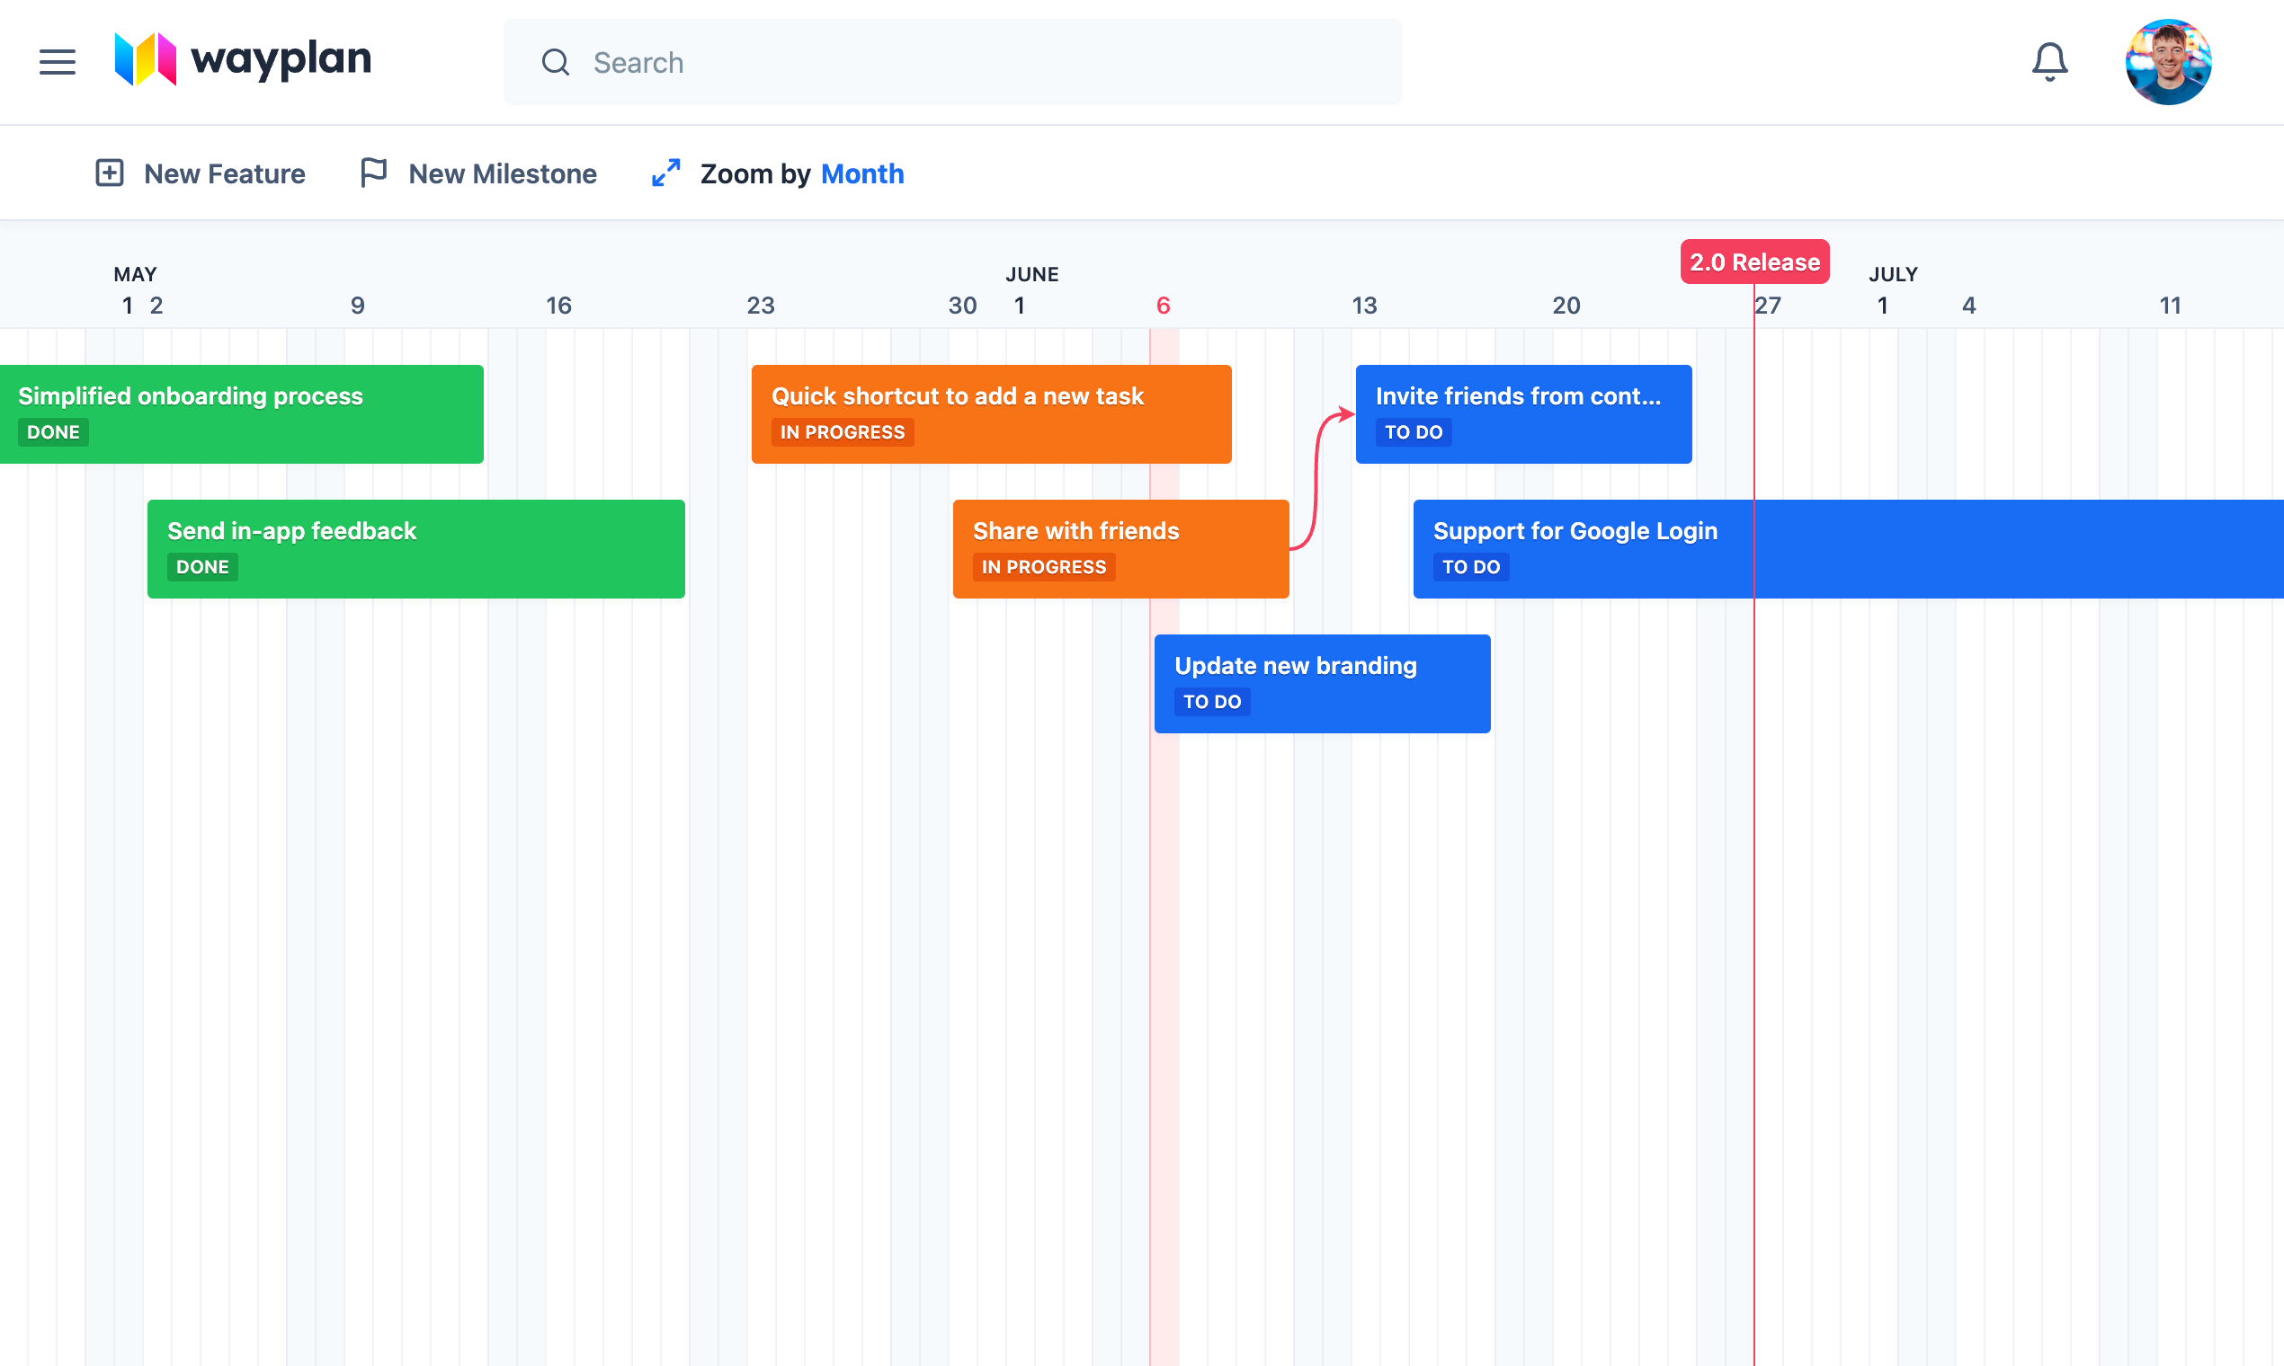2284x1366 pixels.
Task: Open Invite friends from contacts feature
Action: pos(1523,414)
